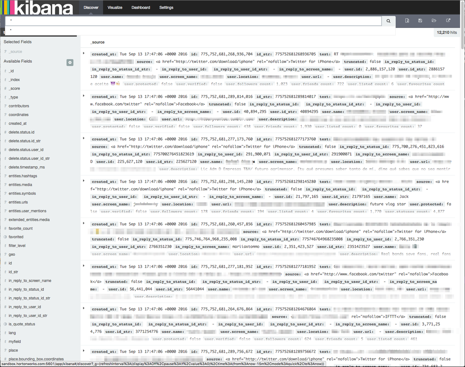465x367 pixels.
Task: Click the search magnifier in the query bar
Action: (x=388, y=20)
